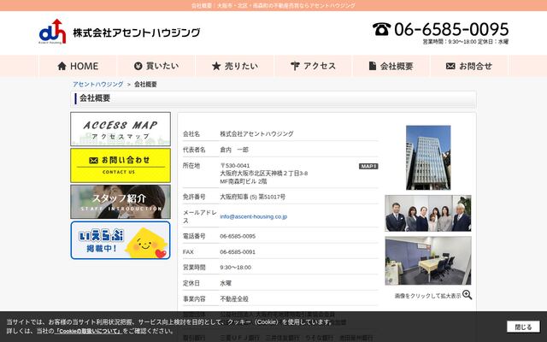Click the アセントハウジング breadcrumb link

(97, 84)
